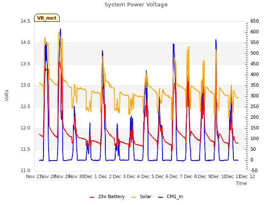
Task: Click the Dec 4 date tick label
Action: point(134,176)
